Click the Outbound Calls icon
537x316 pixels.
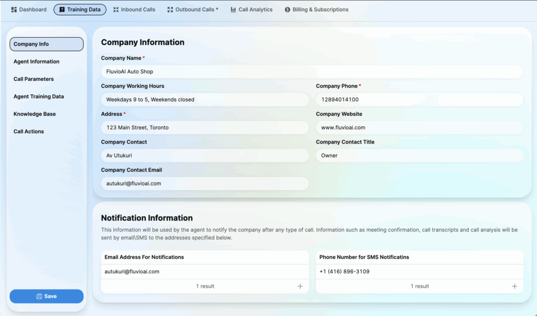[170, 9]
